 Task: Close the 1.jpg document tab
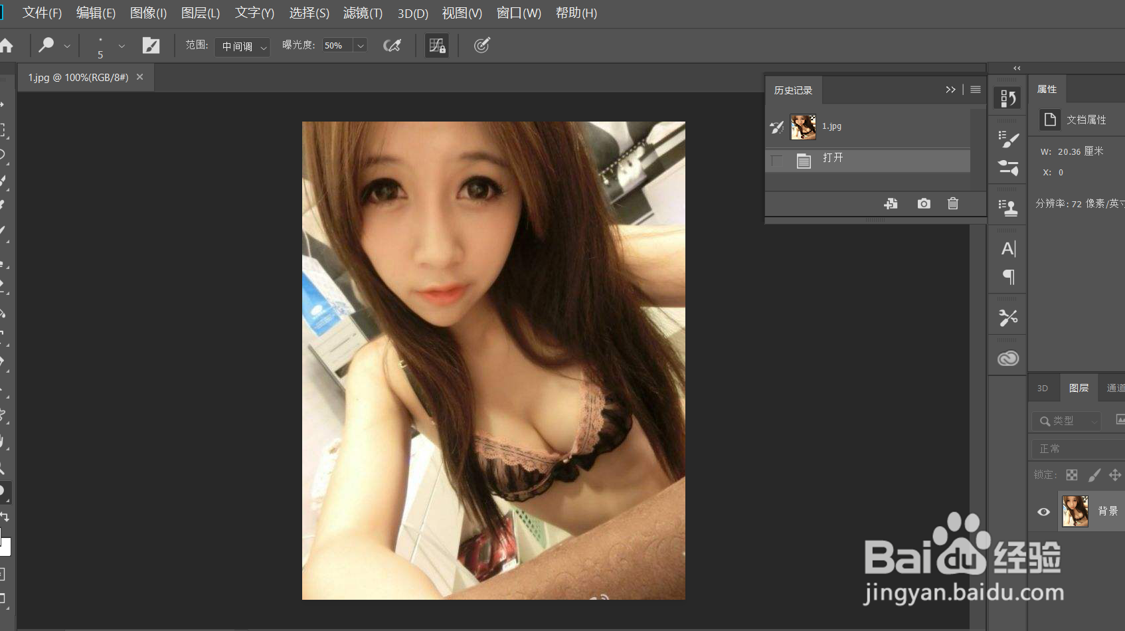point(139,77)
